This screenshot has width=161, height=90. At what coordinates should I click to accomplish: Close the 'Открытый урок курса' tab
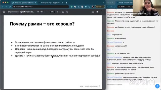click(36, 3)
